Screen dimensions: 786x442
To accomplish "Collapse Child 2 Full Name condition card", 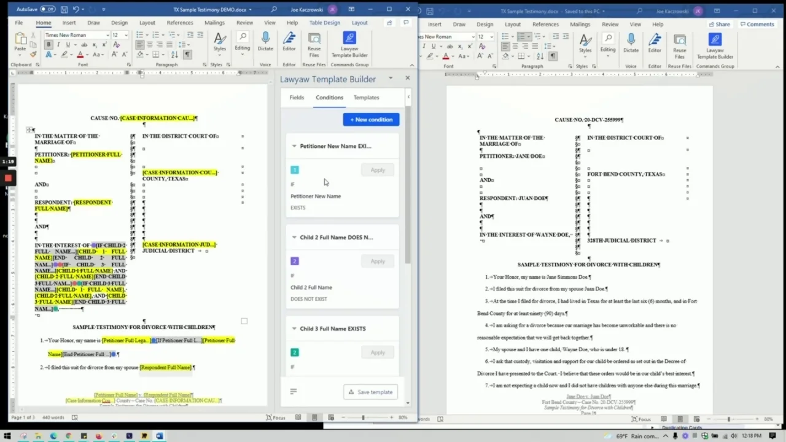I will pyautogui.click(x=294, y=238).
